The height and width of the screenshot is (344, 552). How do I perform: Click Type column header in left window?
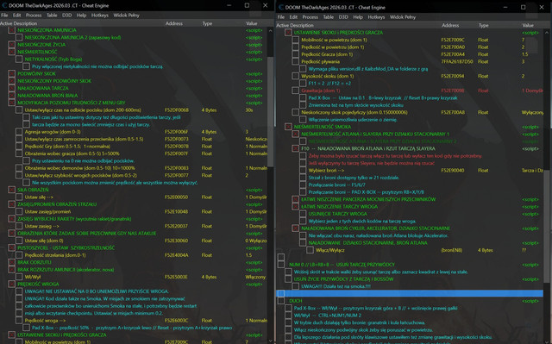pos(207,23)
